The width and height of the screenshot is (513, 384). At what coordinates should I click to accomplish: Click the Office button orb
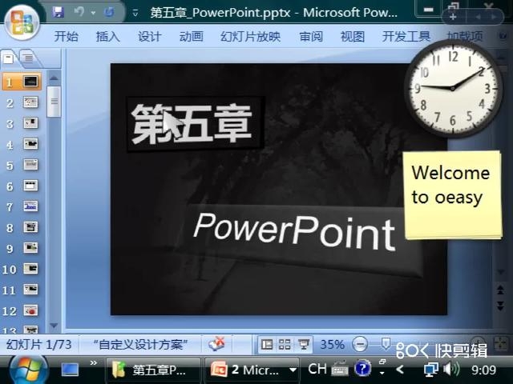tap(22, 22)
